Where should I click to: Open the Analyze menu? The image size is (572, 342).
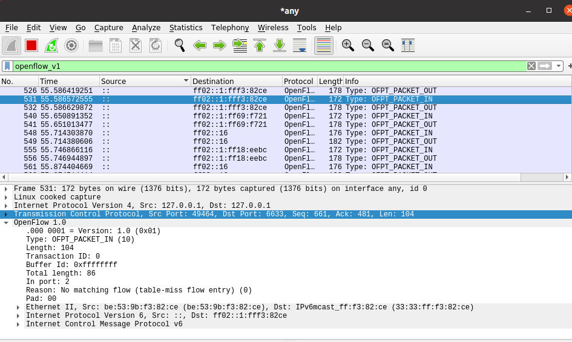pos(146,28)
